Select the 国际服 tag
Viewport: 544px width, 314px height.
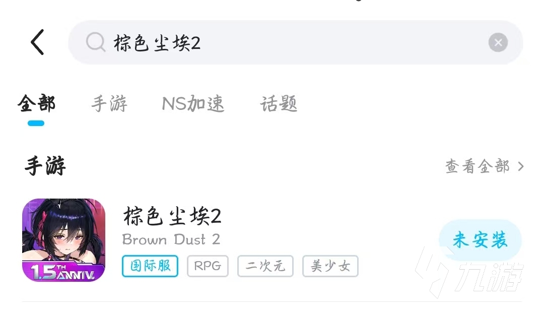[150, 266]
